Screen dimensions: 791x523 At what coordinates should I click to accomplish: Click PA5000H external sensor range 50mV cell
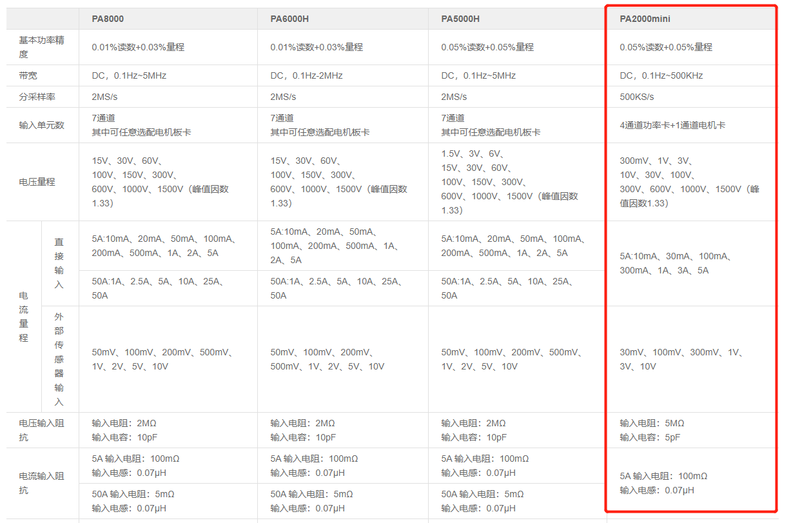[x=513, y=359]
